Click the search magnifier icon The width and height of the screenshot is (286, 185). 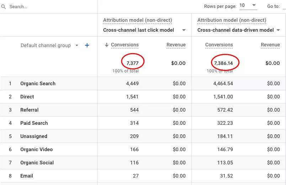3,7
